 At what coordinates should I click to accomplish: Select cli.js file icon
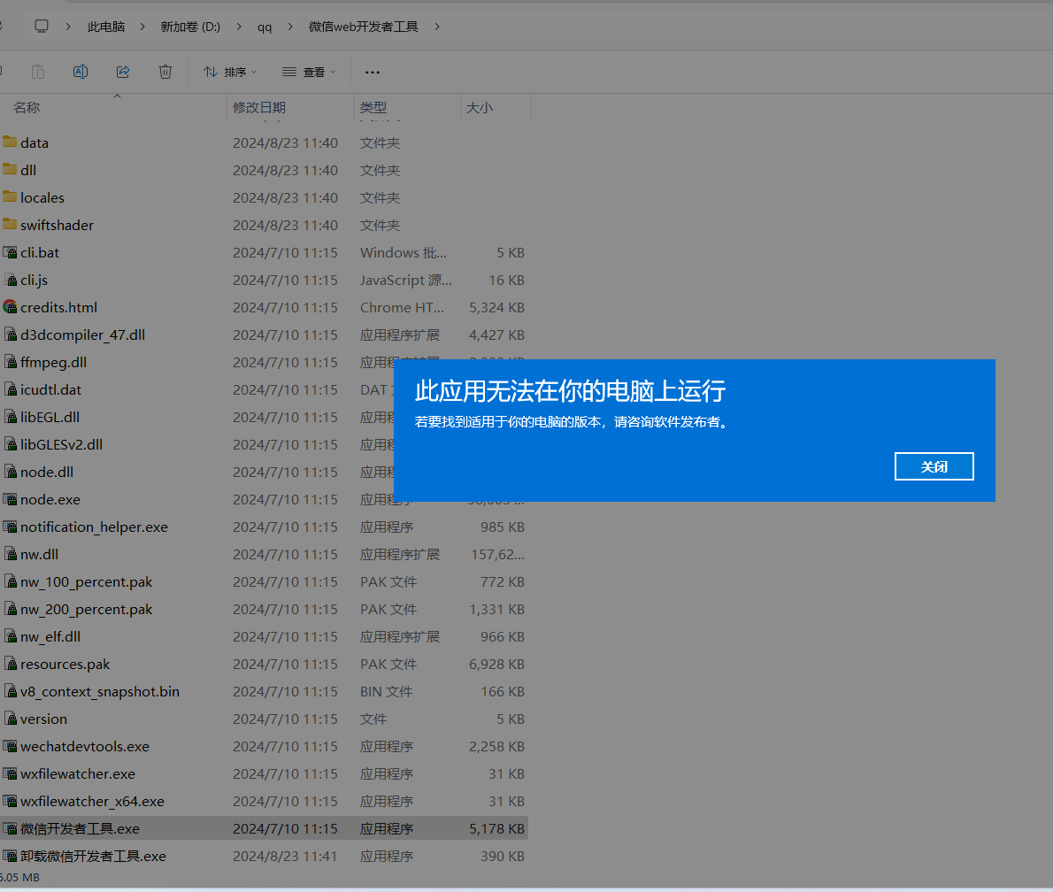(x=10, y=281)
